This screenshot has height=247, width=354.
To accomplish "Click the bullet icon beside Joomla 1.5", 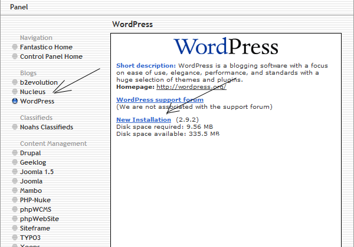I will pyautogui.click(x=15, y=172).
